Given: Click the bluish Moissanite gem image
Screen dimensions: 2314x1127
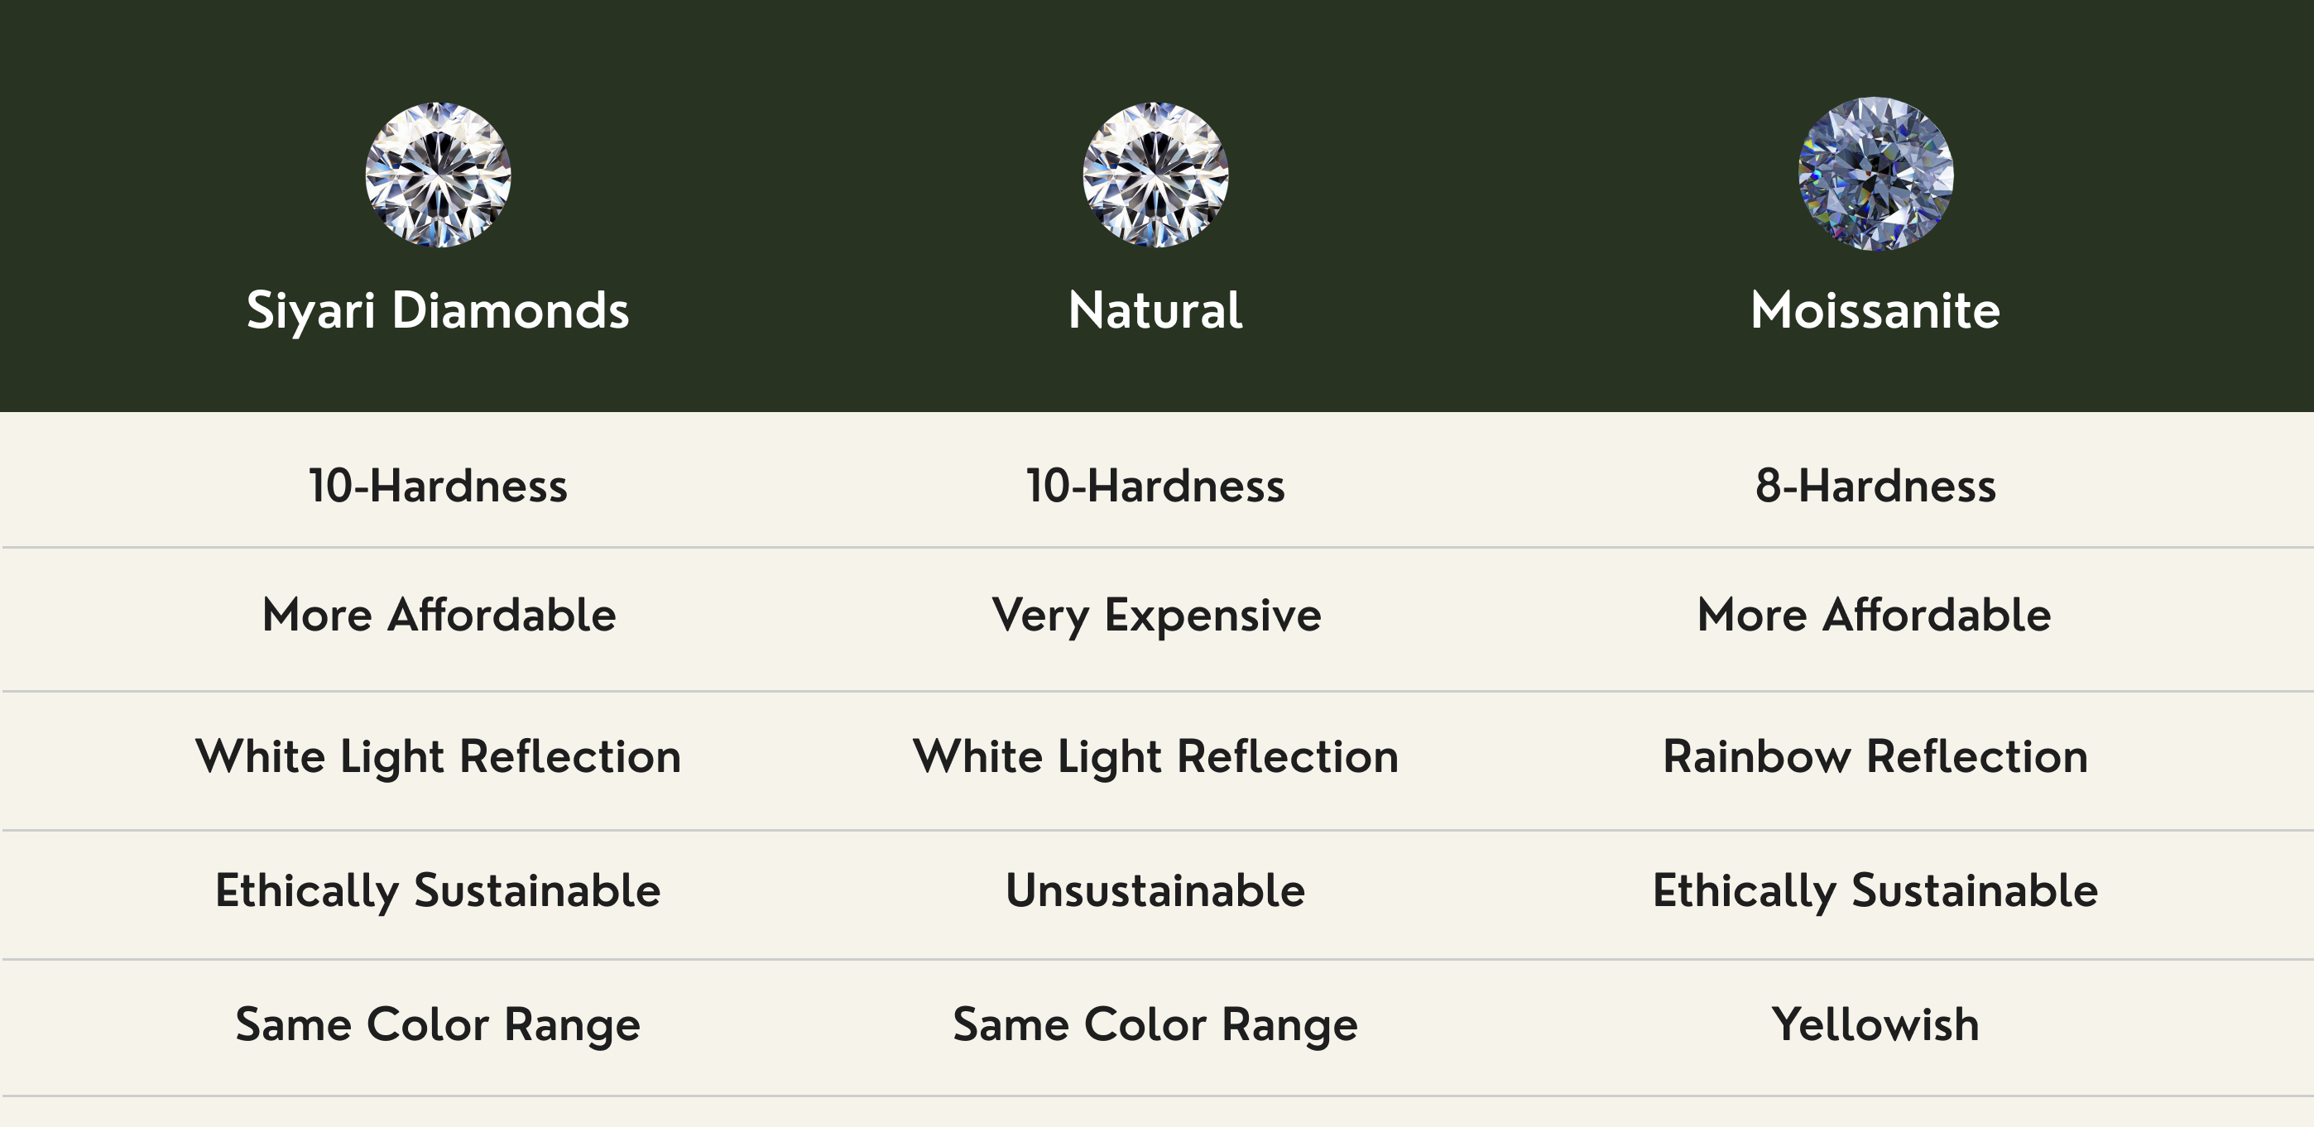Looking at the screenshot, I should (x=1875, y=173).
